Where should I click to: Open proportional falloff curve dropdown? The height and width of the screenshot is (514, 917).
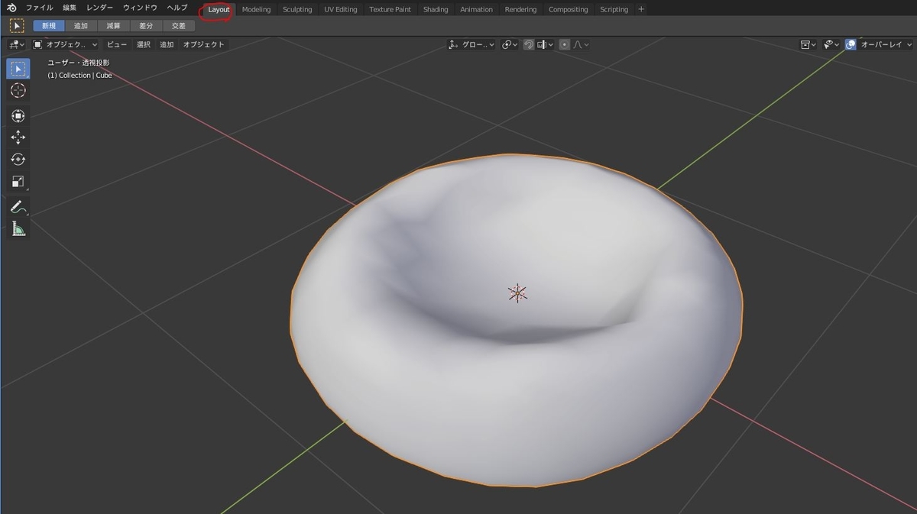pyautogui.click(x=582, y=45)
